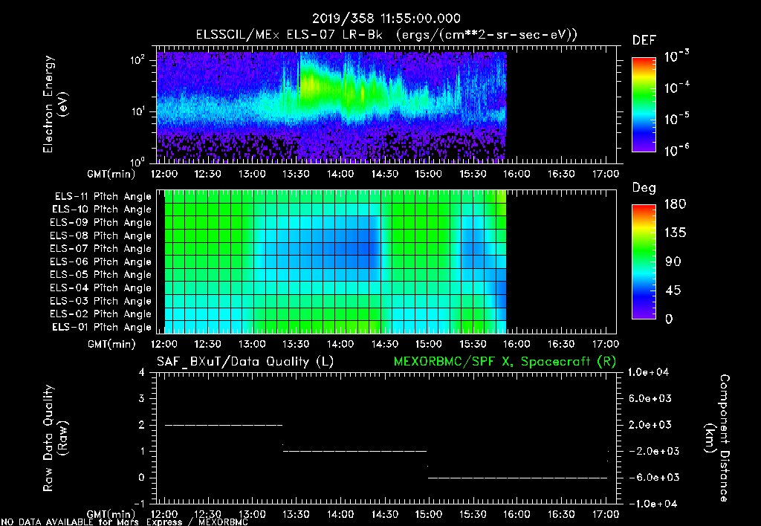Click the data quality line at level 2
Image resolution: width=761 pixels, height=526 pixels.
(224, 425)
